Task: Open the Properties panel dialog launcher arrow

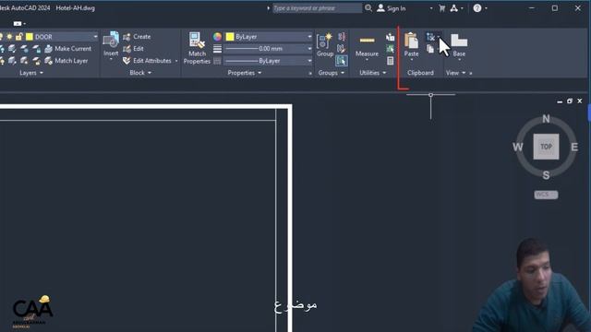Action: tap(310, 74)
